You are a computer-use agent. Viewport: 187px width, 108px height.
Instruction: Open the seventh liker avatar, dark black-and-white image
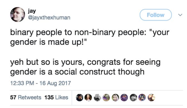tap(133, 97)
